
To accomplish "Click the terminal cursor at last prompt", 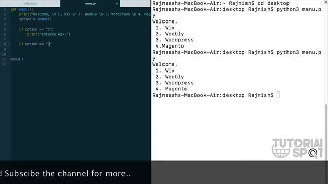I will coord(278,95).
